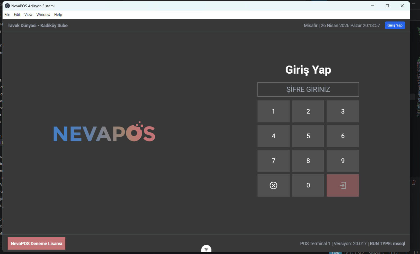
Task: Tap keypad digit 9
Action: (343, 161)
